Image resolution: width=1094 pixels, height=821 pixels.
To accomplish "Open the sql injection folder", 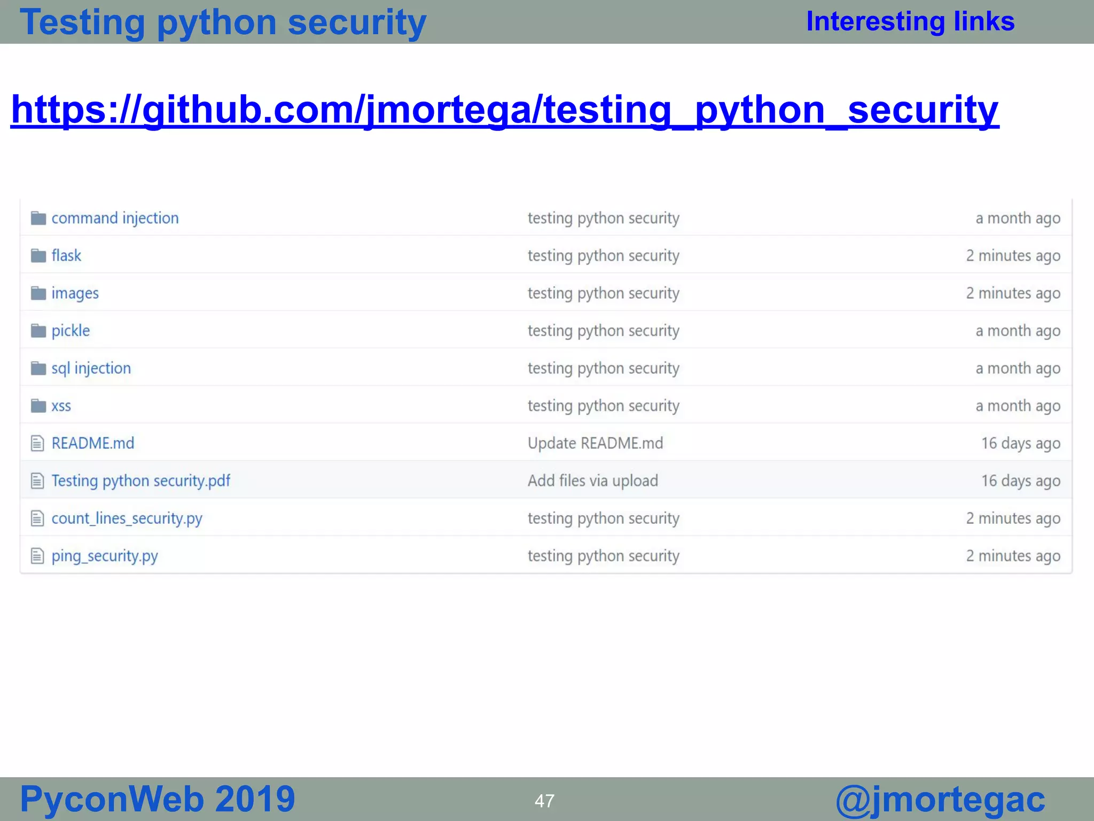I will pos(91,368).
